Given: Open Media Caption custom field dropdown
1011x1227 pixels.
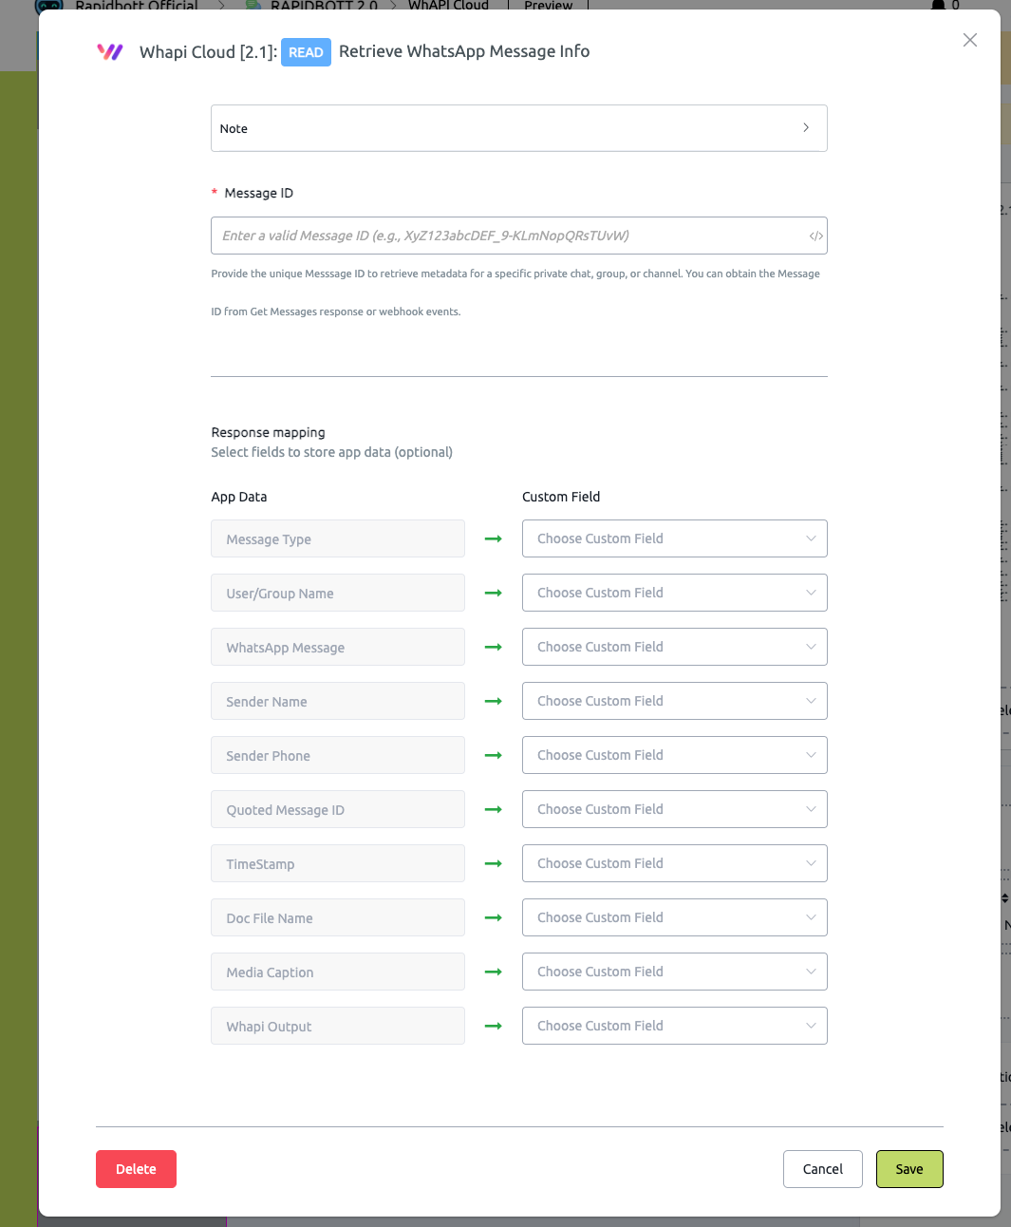Looking at the screenshot, I should [x=674, y=972].
